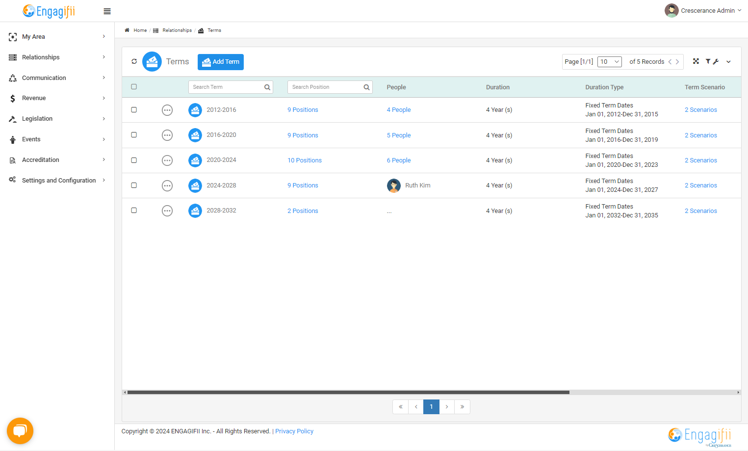This screenshot has height=451, width=748.
Task: Check the 2028-2032 row checkbox
Action: click(x=134, y=211)
